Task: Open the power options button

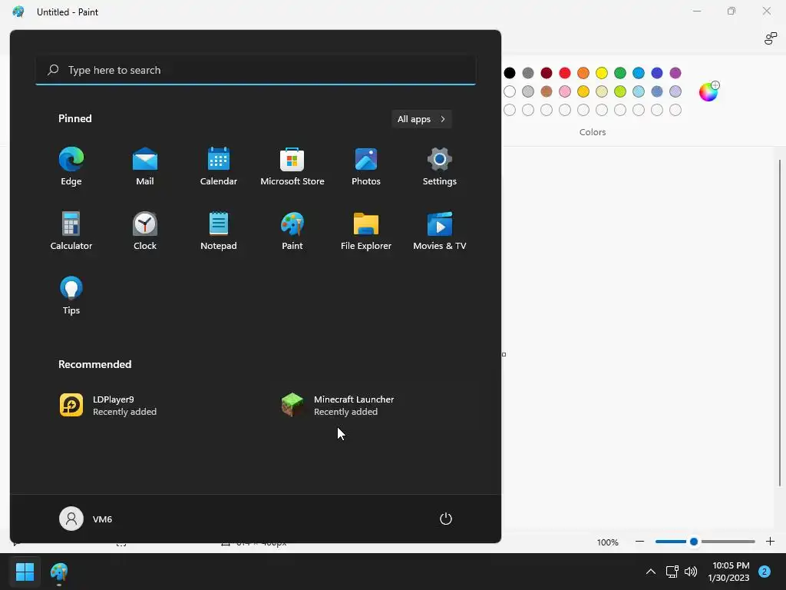Action: click(446, 519)
